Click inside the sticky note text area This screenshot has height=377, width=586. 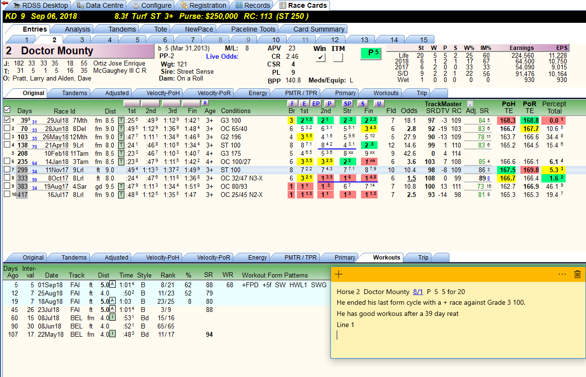pos(458,320)
